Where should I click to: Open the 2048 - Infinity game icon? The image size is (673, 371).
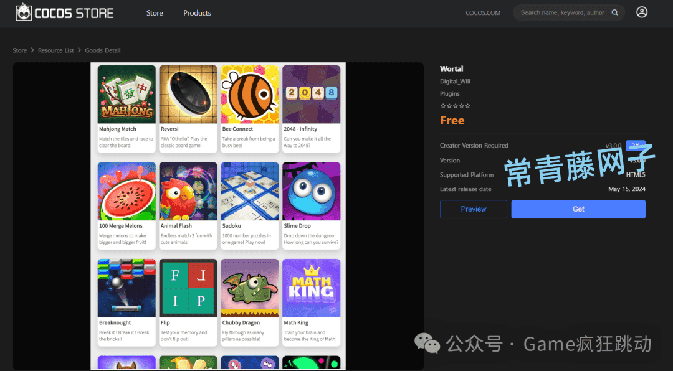(x=311, y=95)
